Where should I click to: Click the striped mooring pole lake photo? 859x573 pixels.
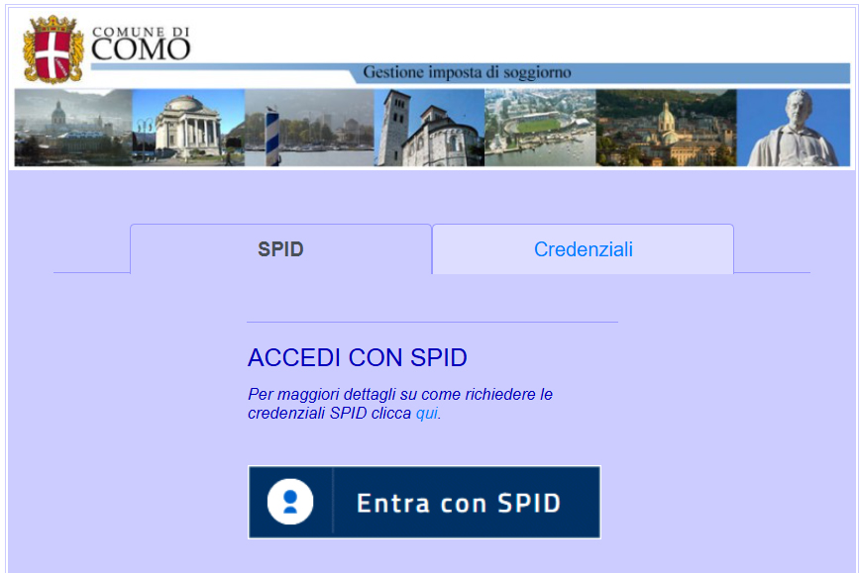coord(309,128)
